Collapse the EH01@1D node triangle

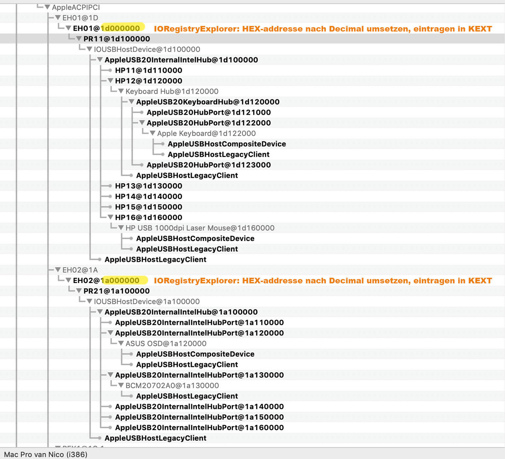58,18
